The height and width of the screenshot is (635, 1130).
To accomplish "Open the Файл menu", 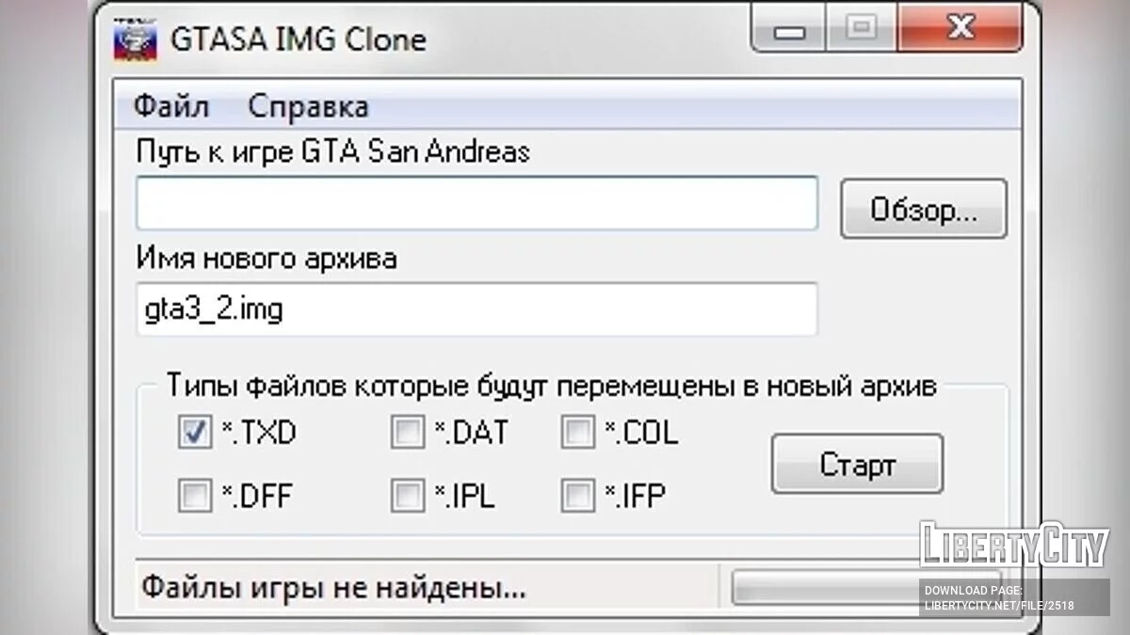I will (x=170, y=106).
